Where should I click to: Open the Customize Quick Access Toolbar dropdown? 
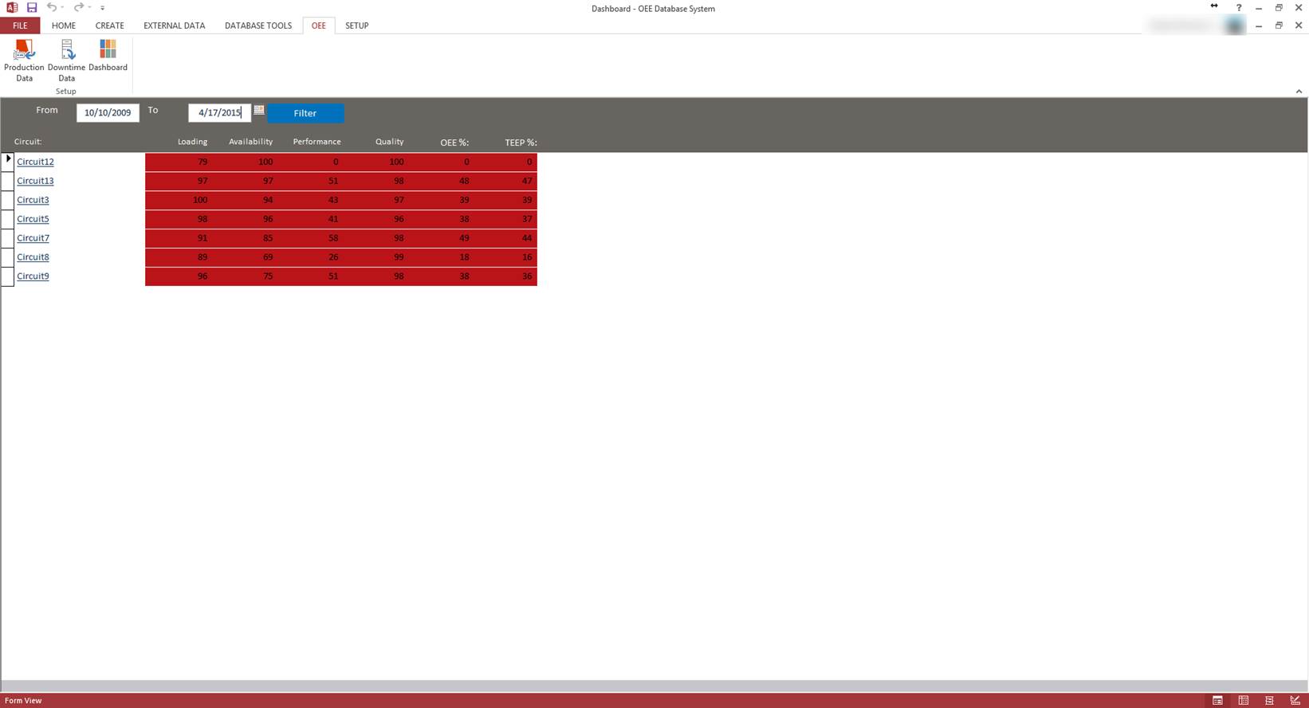pyautogui.click(x=102, y=7)
